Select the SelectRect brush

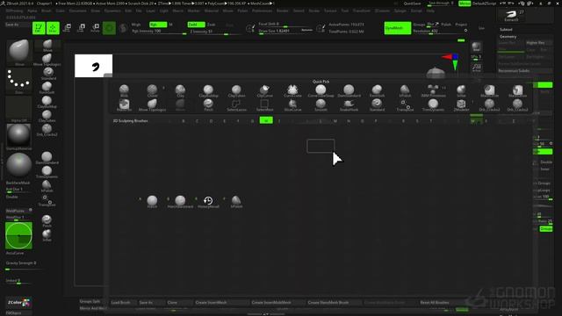(264, 105)
